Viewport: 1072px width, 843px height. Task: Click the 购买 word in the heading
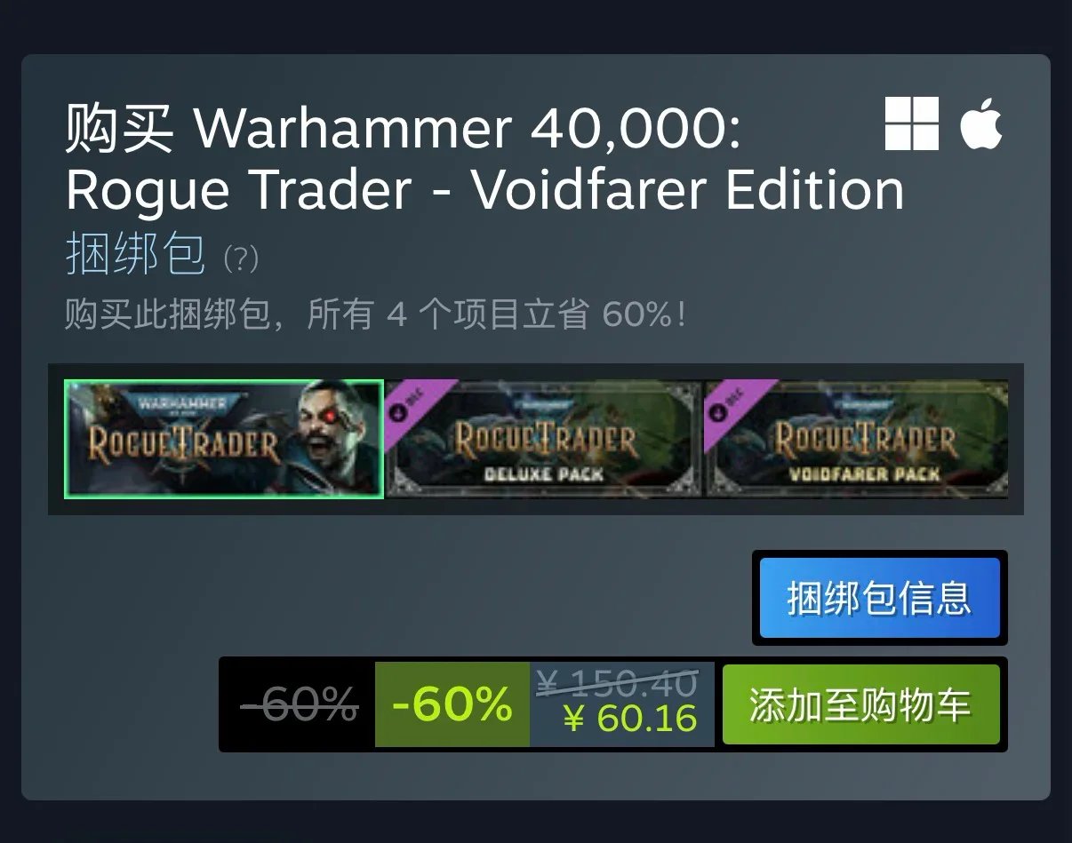coord(119,129)
